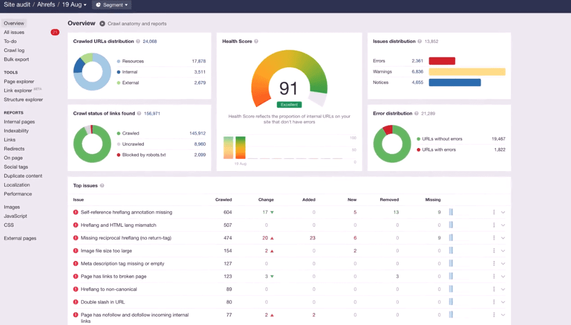Screen dimensions: 571x325
Task: Open the 1,822 URLs with errors count
Action: pyautogui.click(x=500, y=150)
